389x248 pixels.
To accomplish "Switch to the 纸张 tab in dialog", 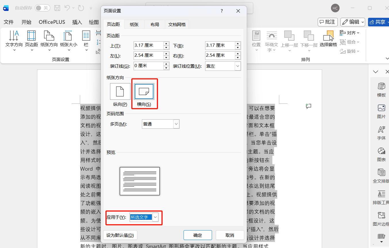I will point(134,24).
